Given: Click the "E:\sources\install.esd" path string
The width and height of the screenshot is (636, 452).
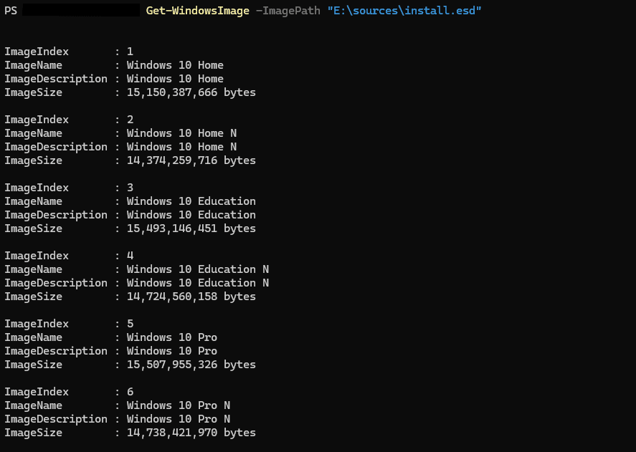Looking at the screenshot, I should pos(404,11).
